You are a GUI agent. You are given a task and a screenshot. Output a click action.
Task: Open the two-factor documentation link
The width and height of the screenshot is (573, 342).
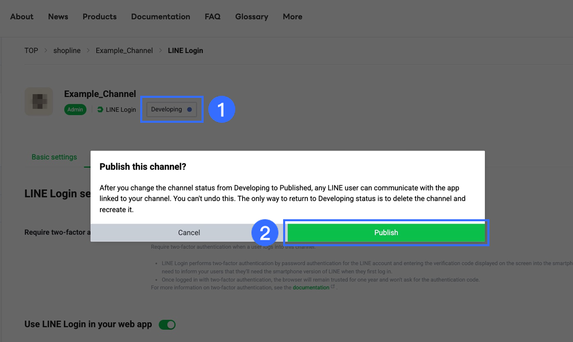311,288
